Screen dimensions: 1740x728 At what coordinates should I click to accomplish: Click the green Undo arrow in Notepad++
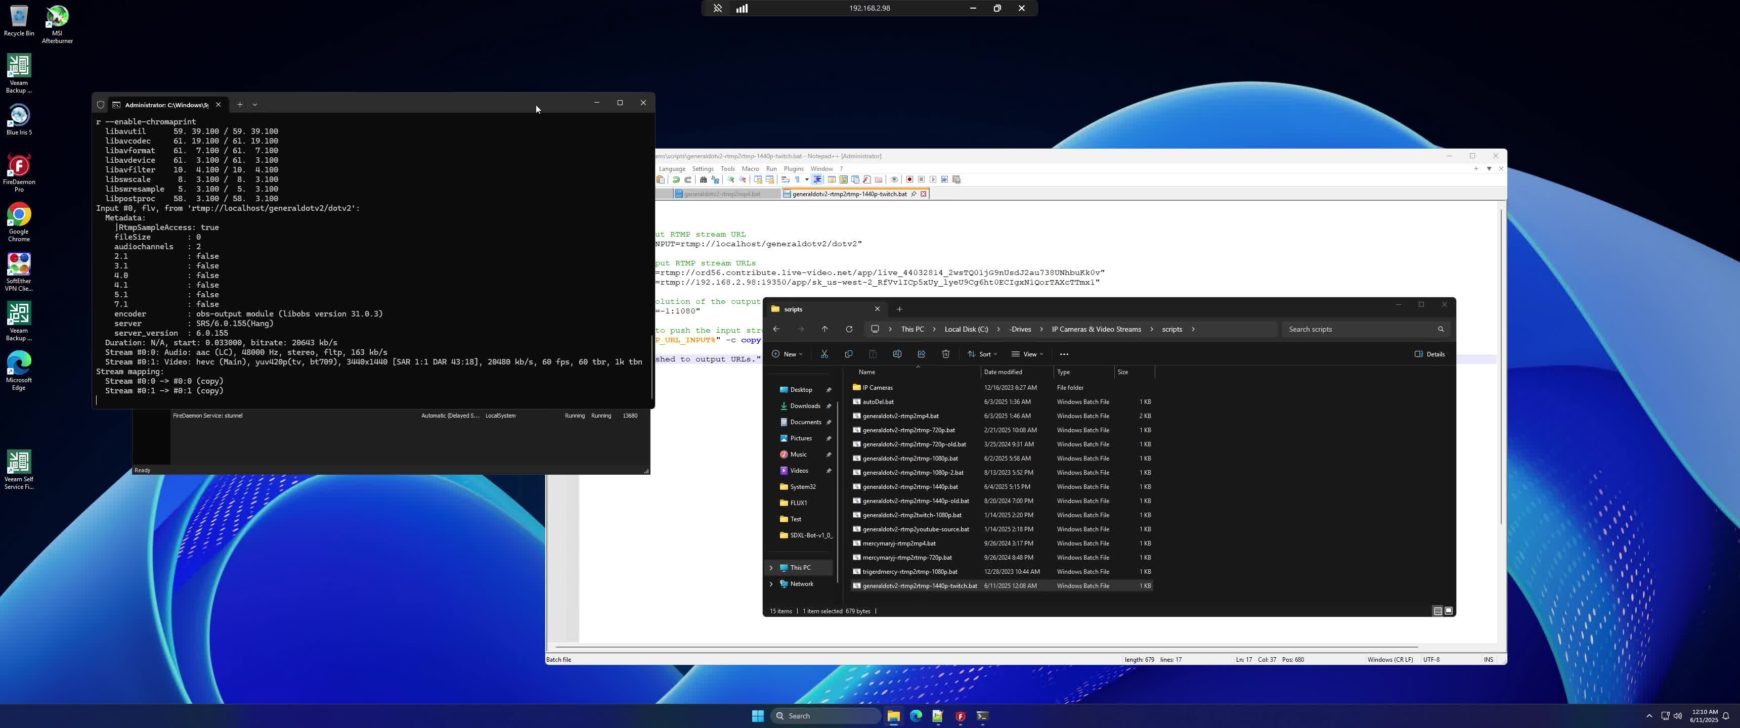676,179
